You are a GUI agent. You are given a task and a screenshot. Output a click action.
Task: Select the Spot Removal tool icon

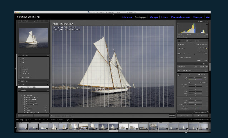pyautogui.click(x=183, y=41)
